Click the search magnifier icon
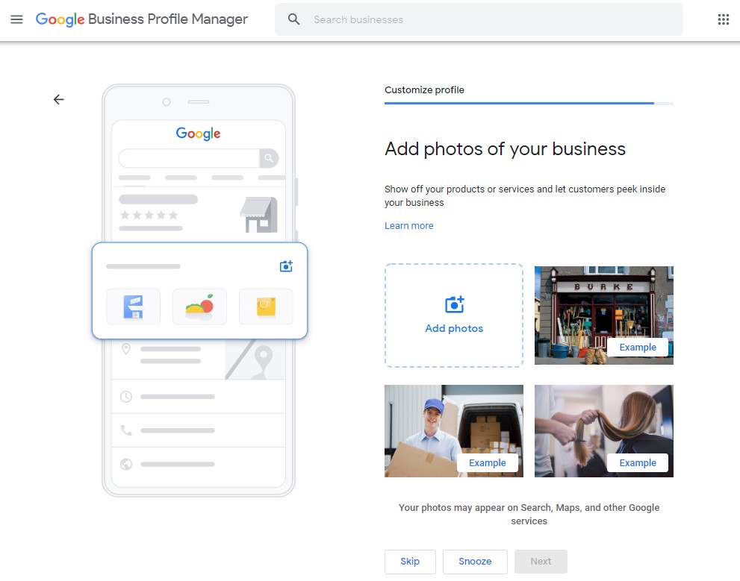Screen dimensions: 740x581 pos(294,19)
